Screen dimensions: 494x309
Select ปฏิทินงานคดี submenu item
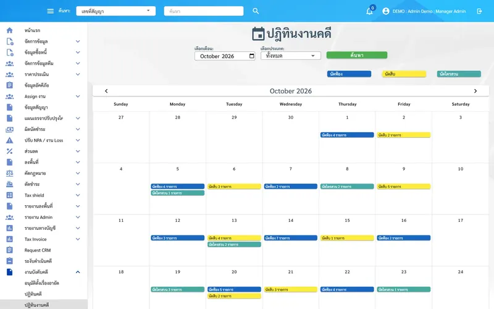pos(37,305)
